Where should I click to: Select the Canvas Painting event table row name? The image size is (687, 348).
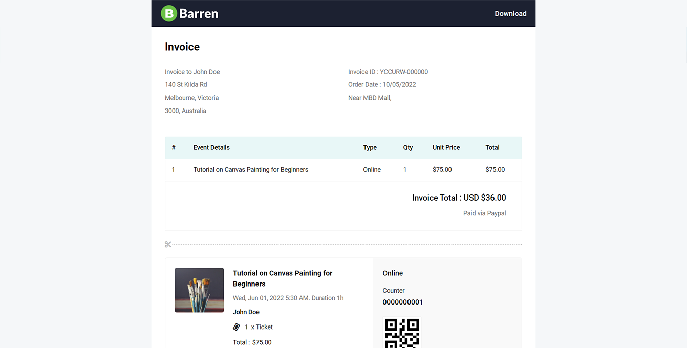tap(250, 170)
